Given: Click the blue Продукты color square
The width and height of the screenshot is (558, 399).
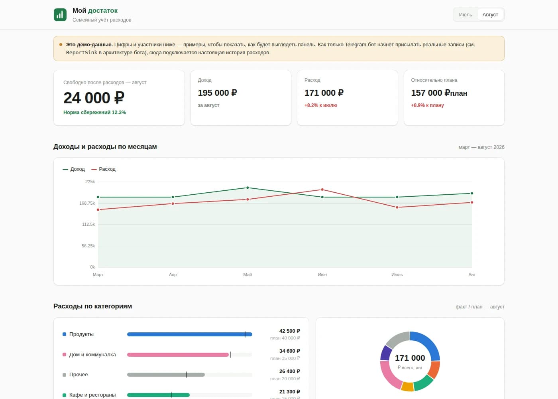Looking at the screenshot, I should click(x=64, y=334).
